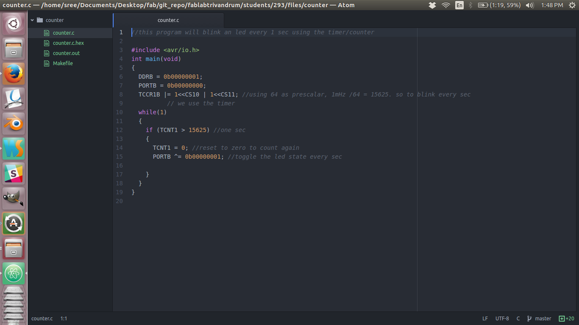Open grammar selector labeled C
The width and height of the screenshot is (579, 325).
click(x=518, y=319)
